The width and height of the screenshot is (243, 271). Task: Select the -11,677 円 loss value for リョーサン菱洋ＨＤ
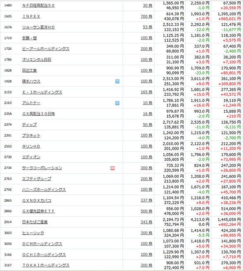231,30
